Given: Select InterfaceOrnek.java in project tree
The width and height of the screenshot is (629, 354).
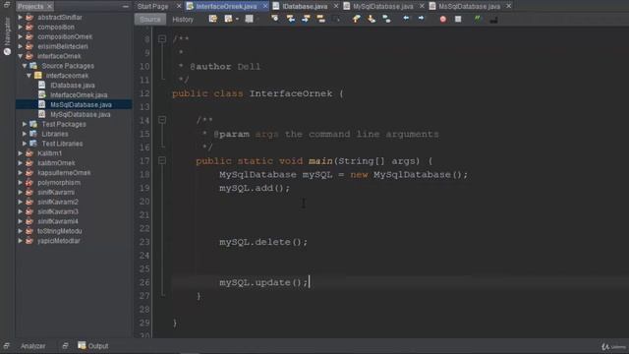Looking at the screenshot, I should click(x=79, y=95).
